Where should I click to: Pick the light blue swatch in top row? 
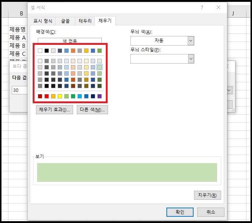click(66, 51)
